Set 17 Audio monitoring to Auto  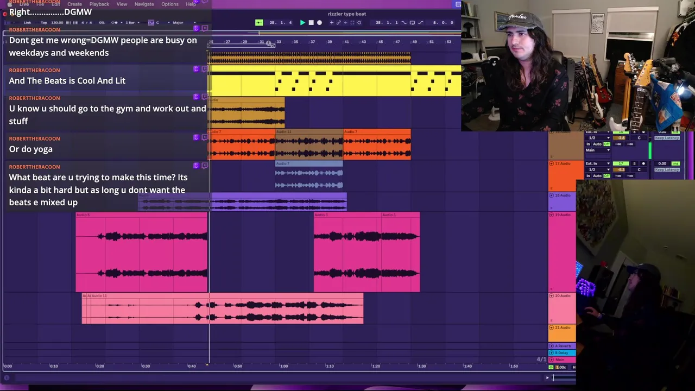pos(597,176)
